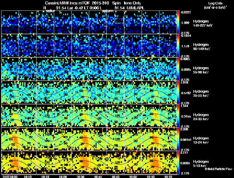Viewport: 234px width, 178px height.
Task: Open the 5-13 keV panel above the 19:10 label
Action: point(150,163)
